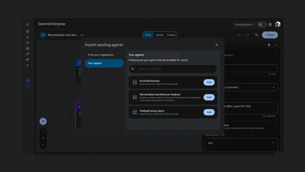Screen dimensions: 305x172
Task: Click the sparkle AI icon in sidebar
Action: [27, 59]
